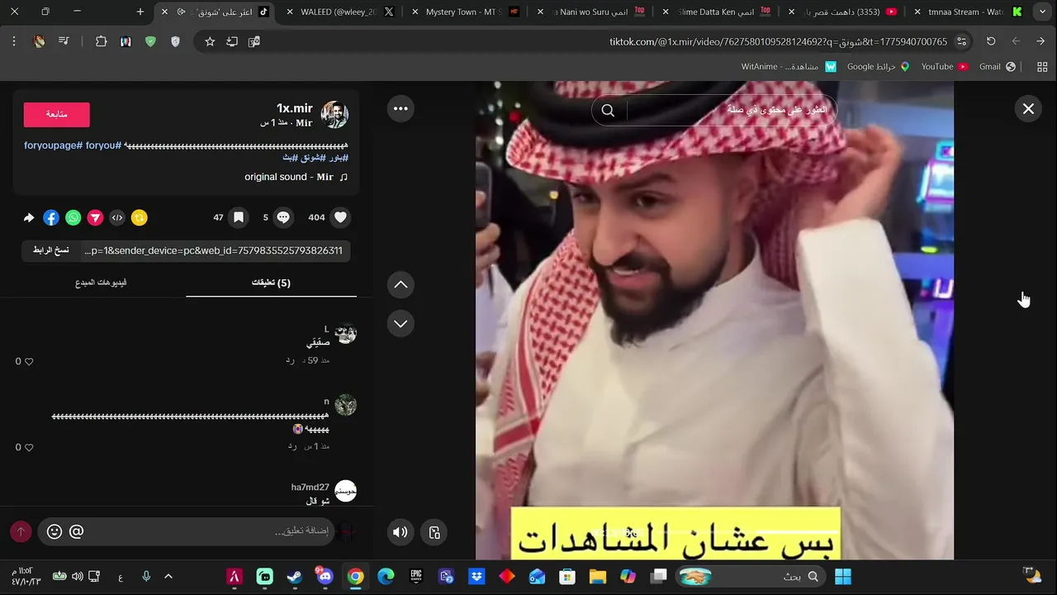
Task: Switch to the Nani wo Suru browser tab
Action: coord(593,12)
